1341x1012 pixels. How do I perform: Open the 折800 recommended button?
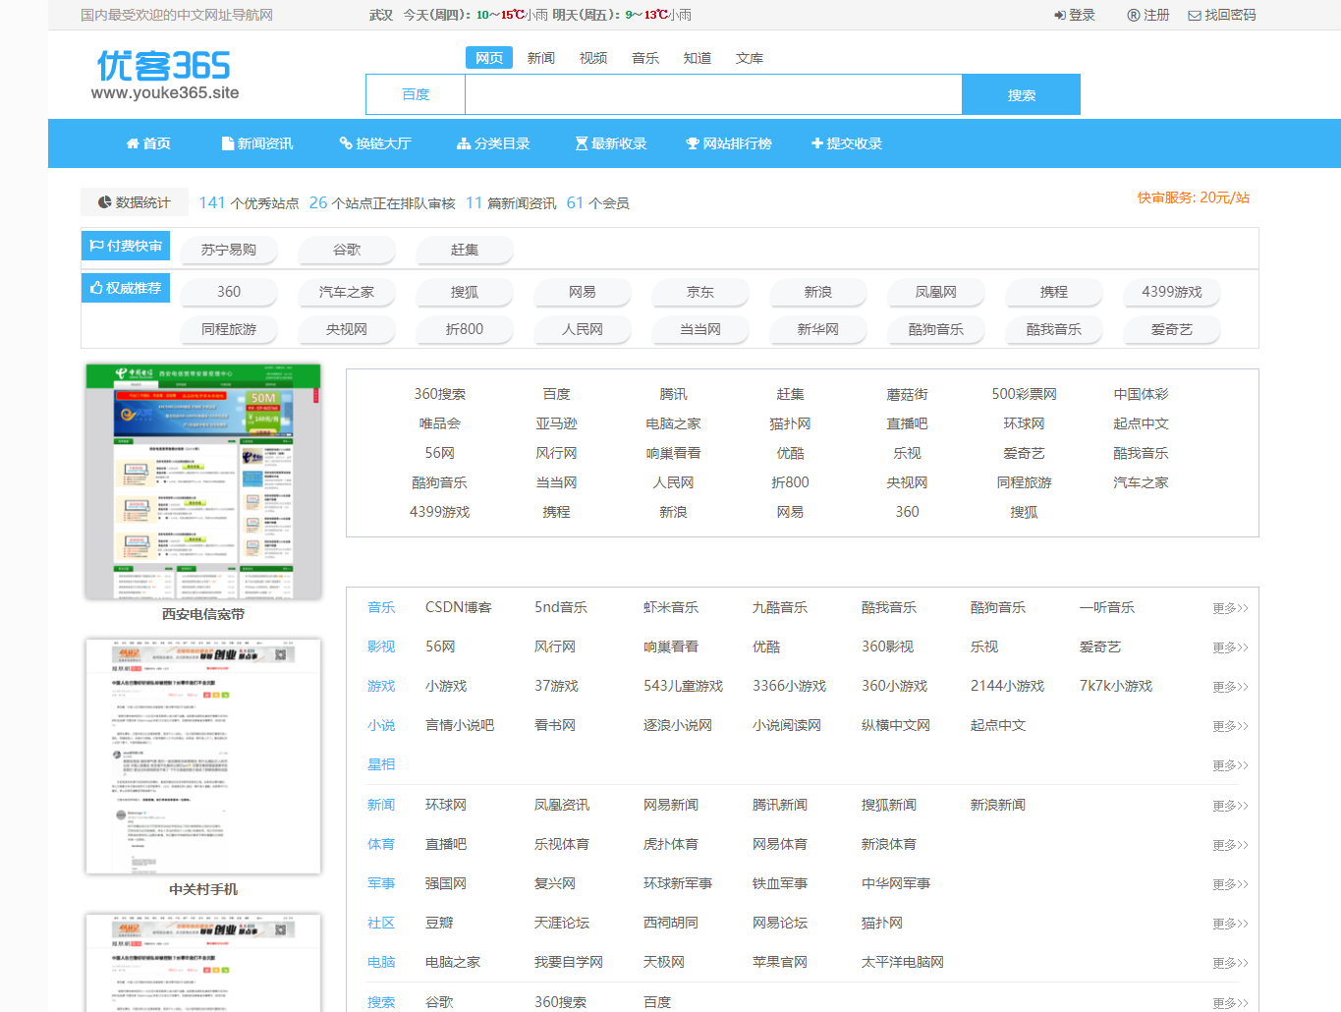click(x=465, y=329)
